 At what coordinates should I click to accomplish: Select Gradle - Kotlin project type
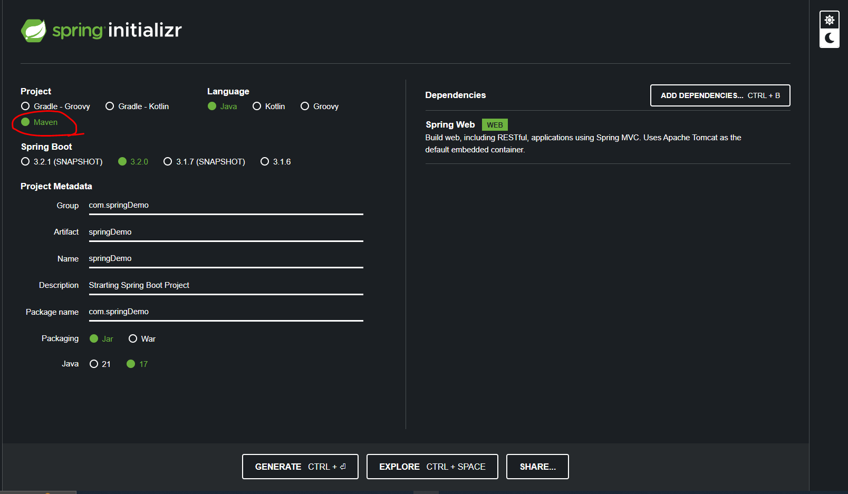click(137, 106)
